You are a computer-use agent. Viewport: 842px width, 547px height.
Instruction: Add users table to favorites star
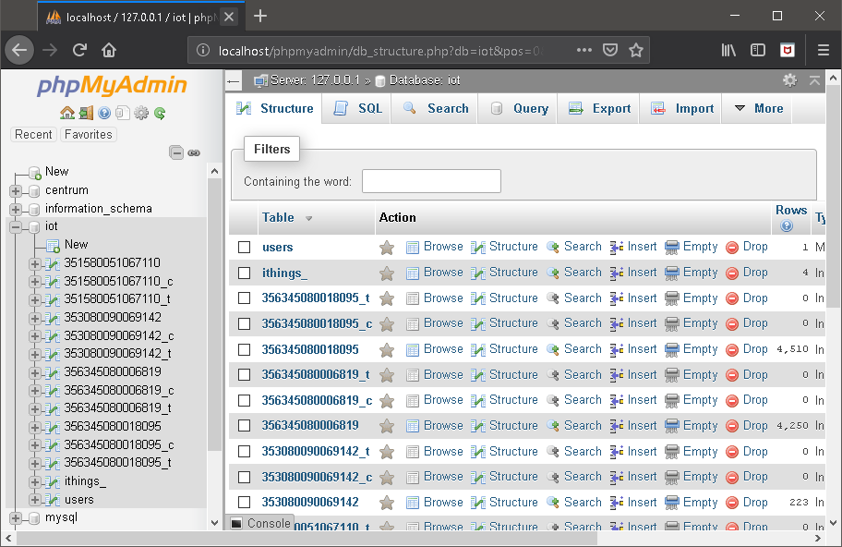[x=387, y=248]
